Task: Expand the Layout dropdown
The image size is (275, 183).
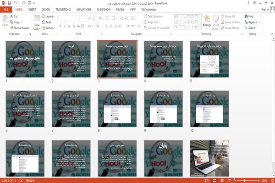Action: click(x=48, y=17)
